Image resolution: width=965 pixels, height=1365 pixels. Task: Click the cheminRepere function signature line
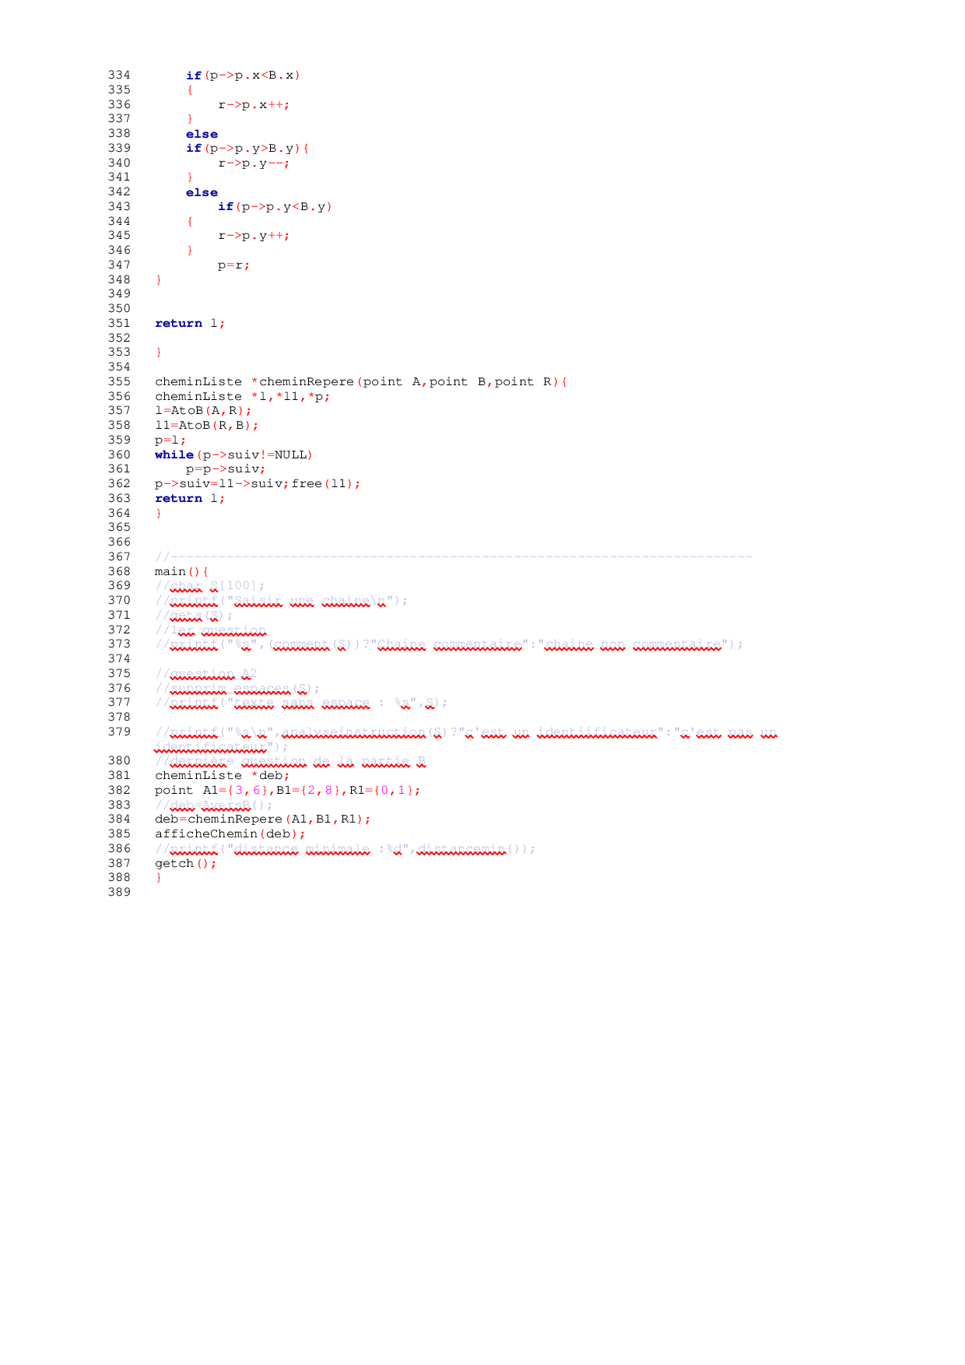[361, 381]
